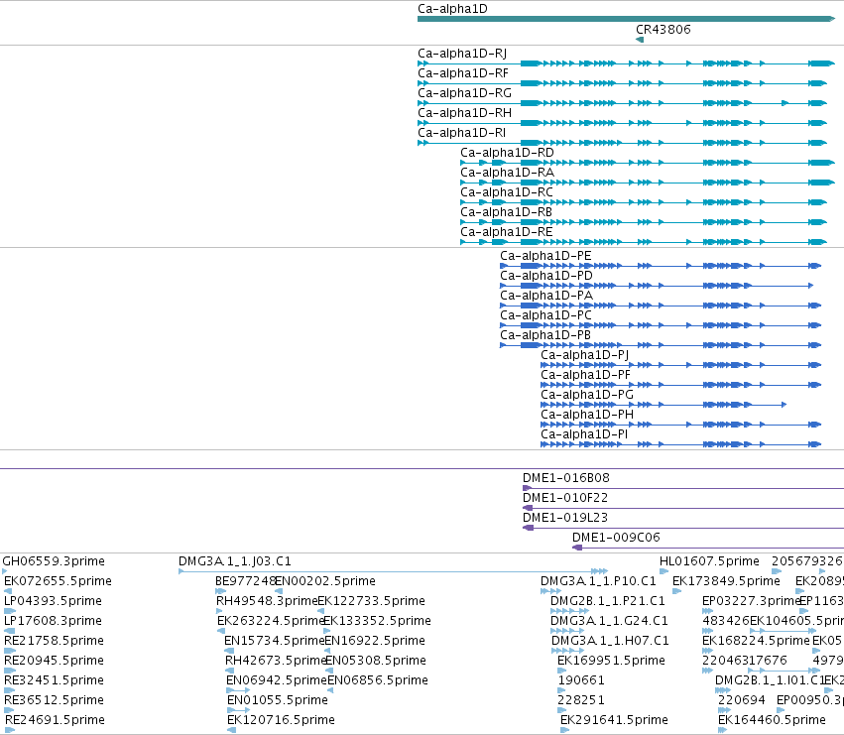Click the DME1-019L23 arrowhead glyph
Viewport: 844px width, 735px height.
pos(528,528)
